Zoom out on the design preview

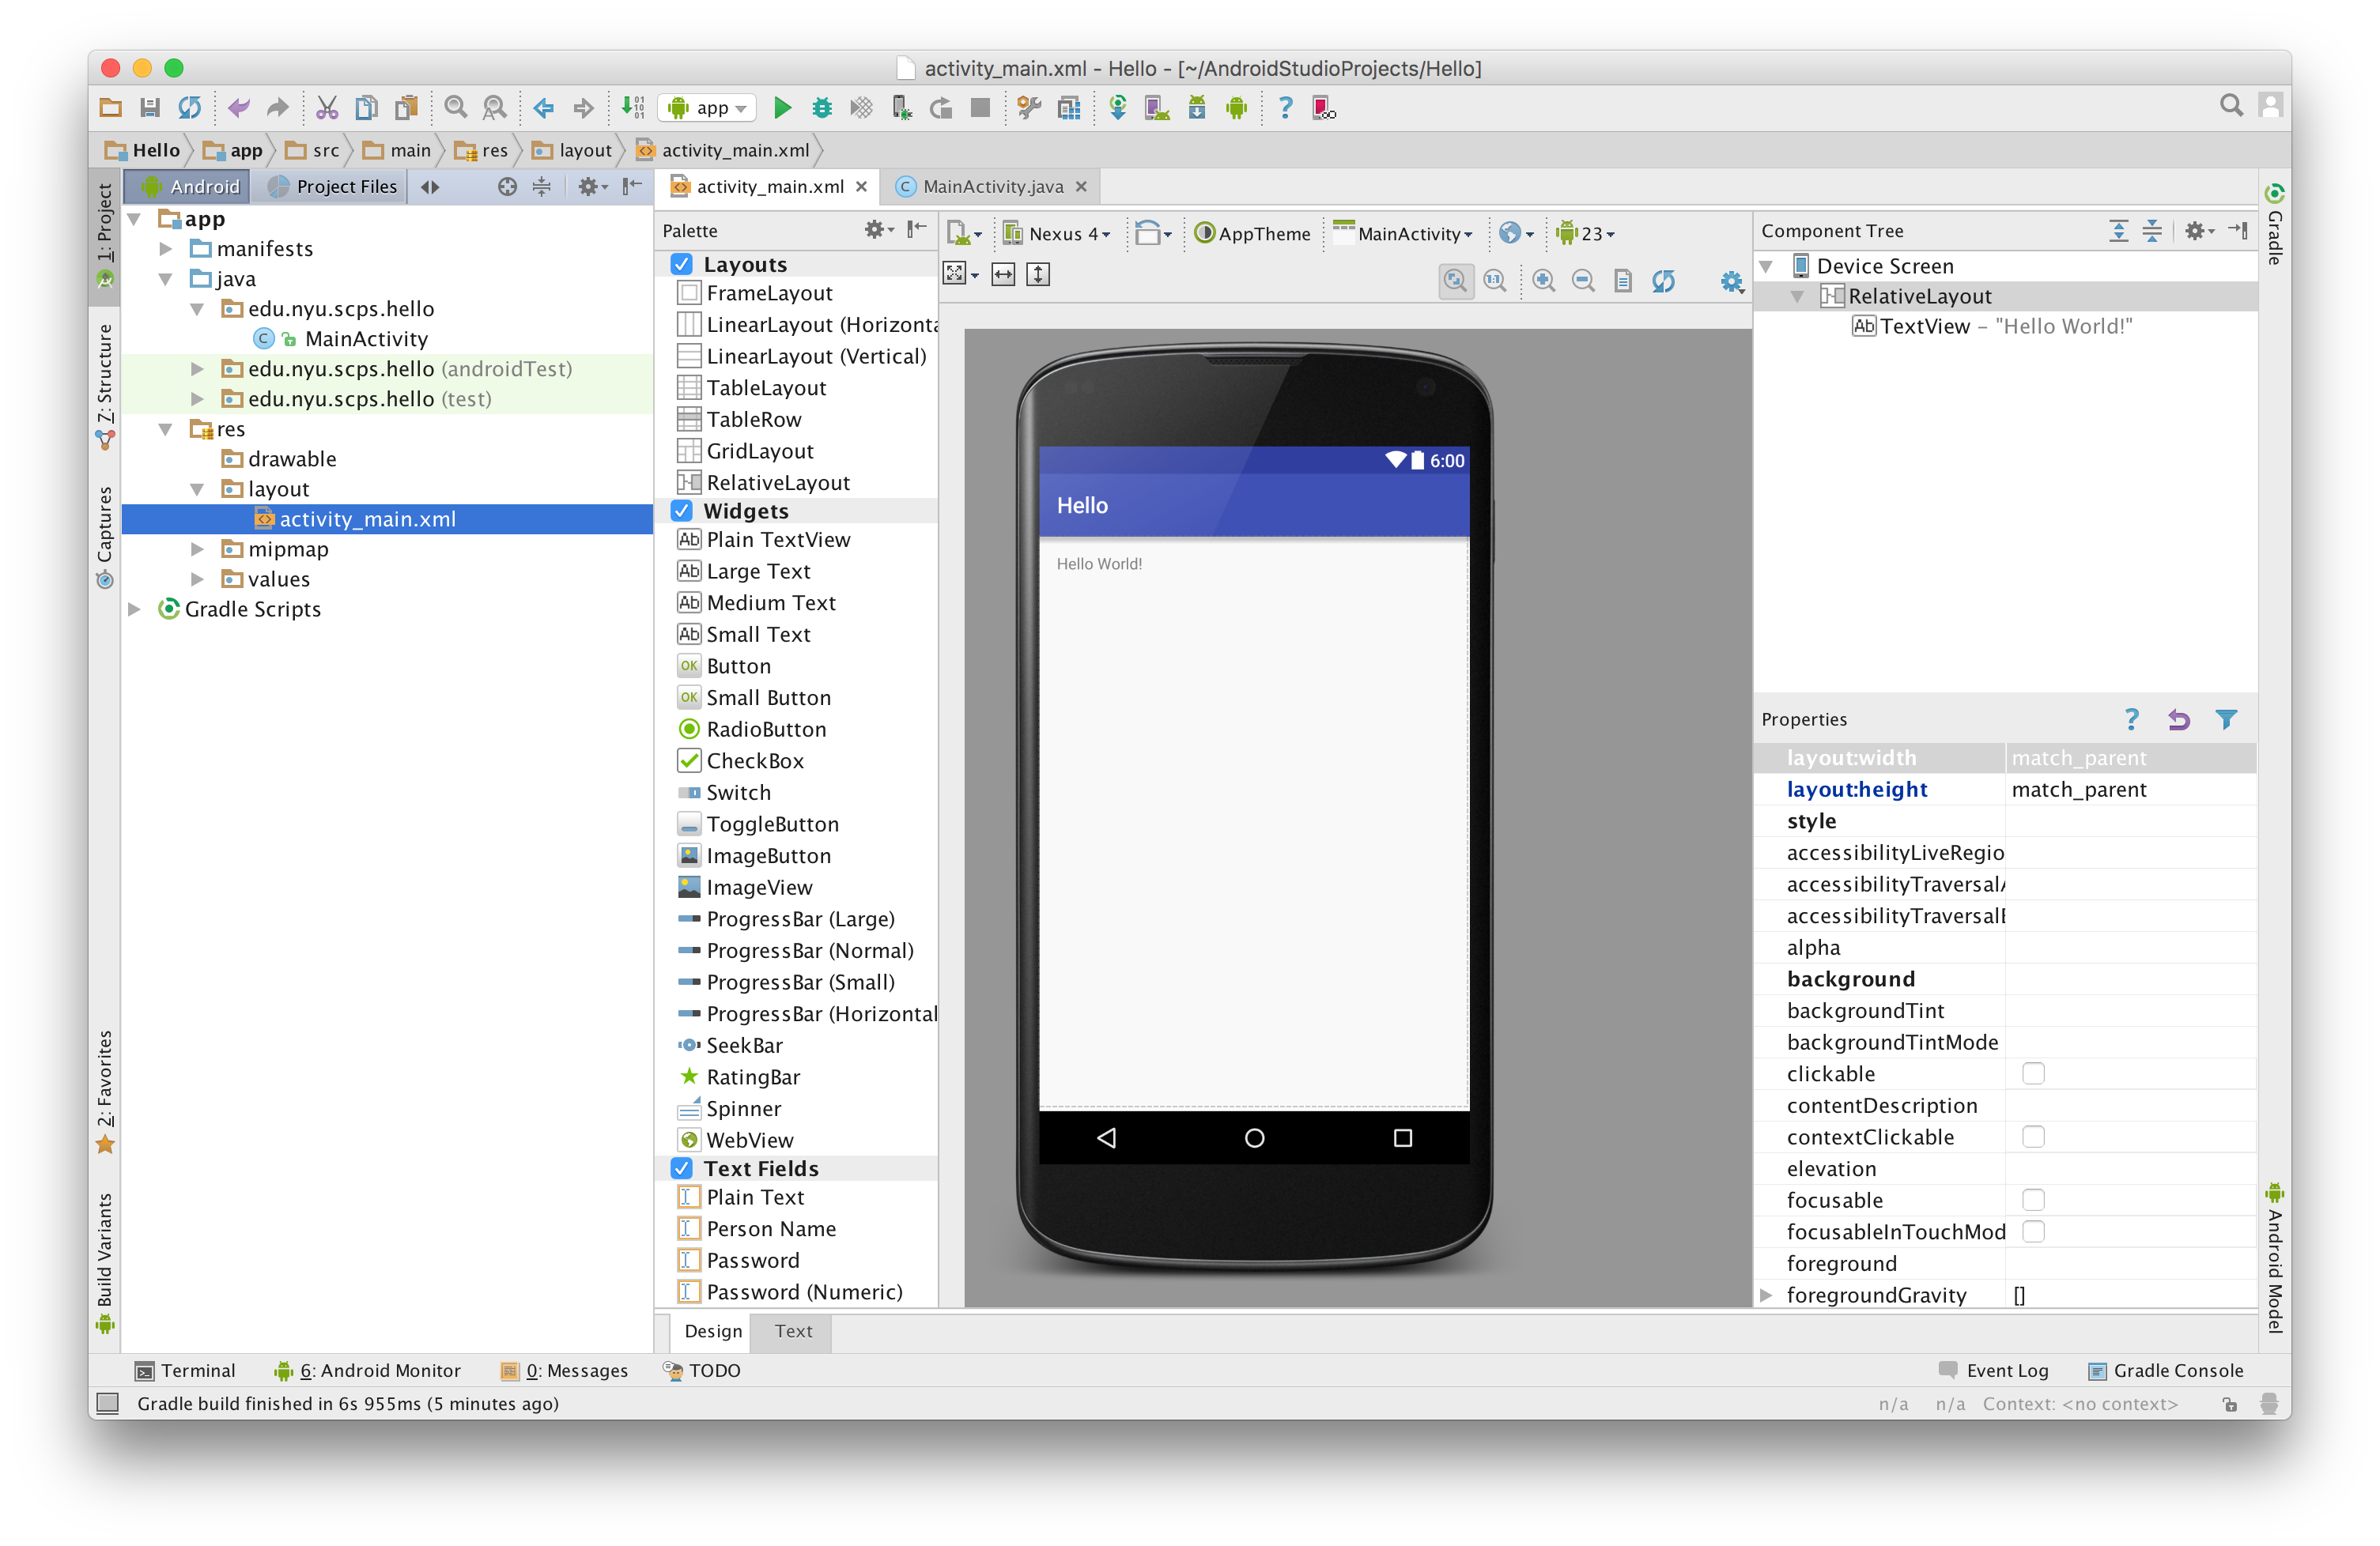(1583, 281)
